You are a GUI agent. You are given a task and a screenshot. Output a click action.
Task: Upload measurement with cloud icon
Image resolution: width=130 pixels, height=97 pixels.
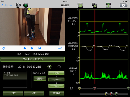pos(49,67)
